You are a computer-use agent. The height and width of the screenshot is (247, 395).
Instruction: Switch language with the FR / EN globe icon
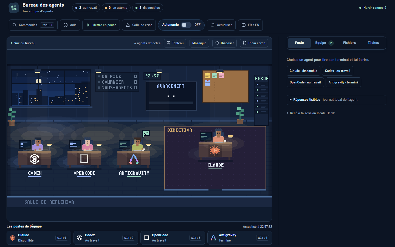click(x=244, y=25)
